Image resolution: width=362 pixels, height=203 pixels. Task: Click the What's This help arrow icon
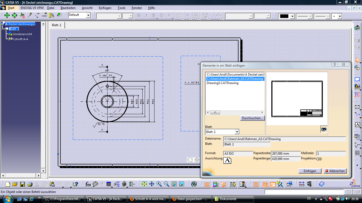[x=75, y=184]
